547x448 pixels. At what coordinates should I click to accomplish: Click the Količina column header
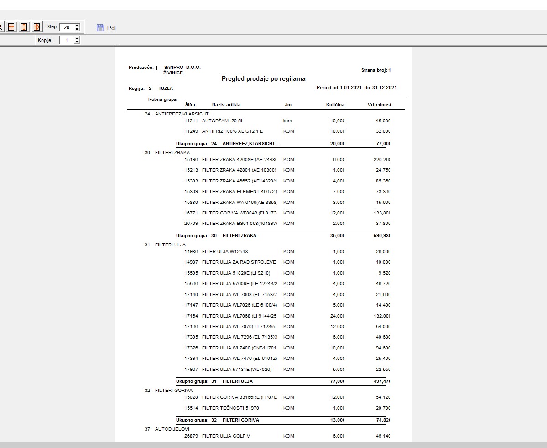tap(335, 105)
